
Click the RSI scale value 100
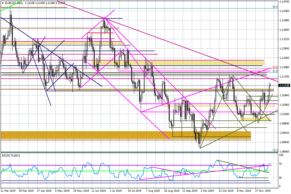(281, 155)
